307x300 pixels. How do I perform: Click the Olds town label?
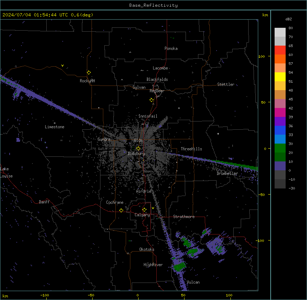coord(138,140)
